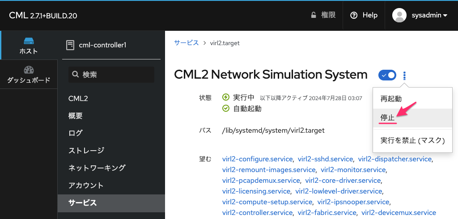The image size is (458, 219).
Task: Open the ログ sidebar item
Action: (x=111, y=133)
